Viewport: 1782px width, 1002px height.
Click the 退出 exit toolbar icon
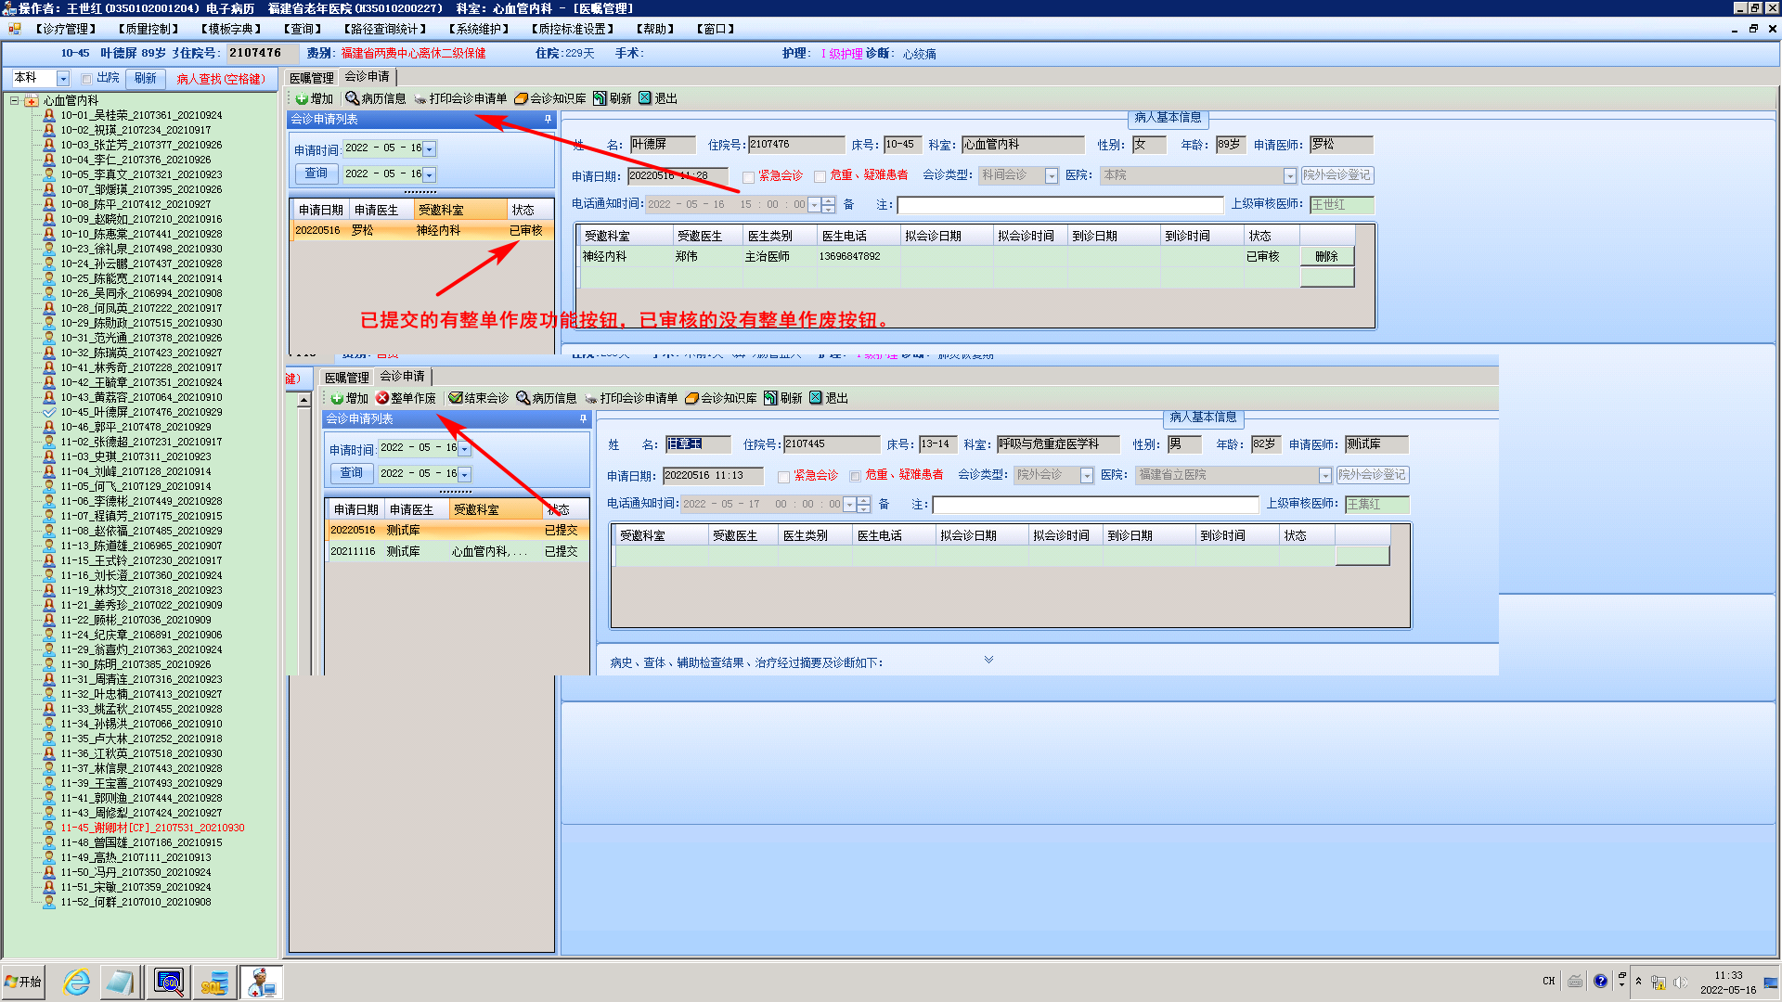click(x=645, y=98)
